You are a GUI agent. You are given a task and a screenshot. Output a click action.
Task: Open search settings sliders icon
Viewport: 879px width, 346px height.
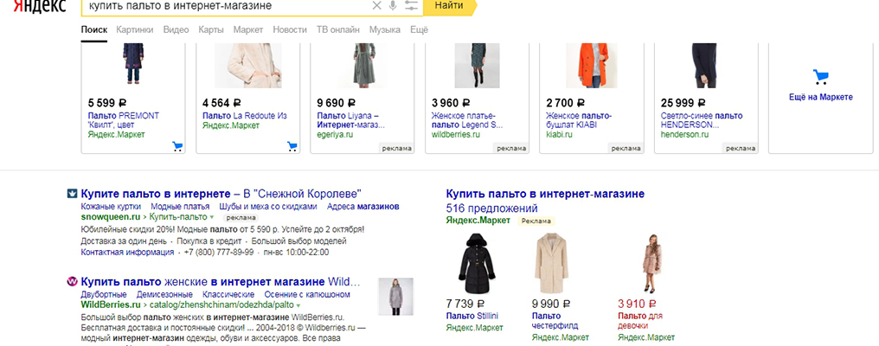pyautogui.click(x=412, y=5)
